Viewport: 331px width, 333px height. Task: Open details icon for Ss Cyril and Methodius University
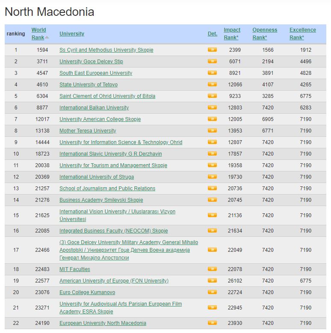pyautogui.click(x=212, y=50)
